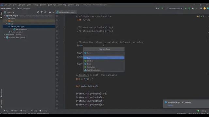Open the Run tool window
This screenshot has height=117, width=209.
coord(7,111)
